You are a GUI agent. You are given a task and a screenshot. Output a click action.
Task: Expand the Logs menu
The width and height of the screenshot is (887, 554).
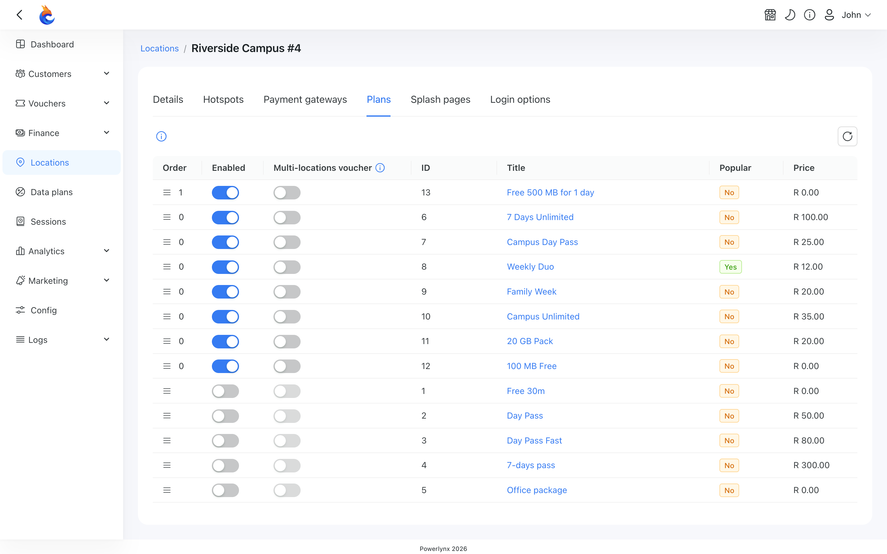click(62, 340)
